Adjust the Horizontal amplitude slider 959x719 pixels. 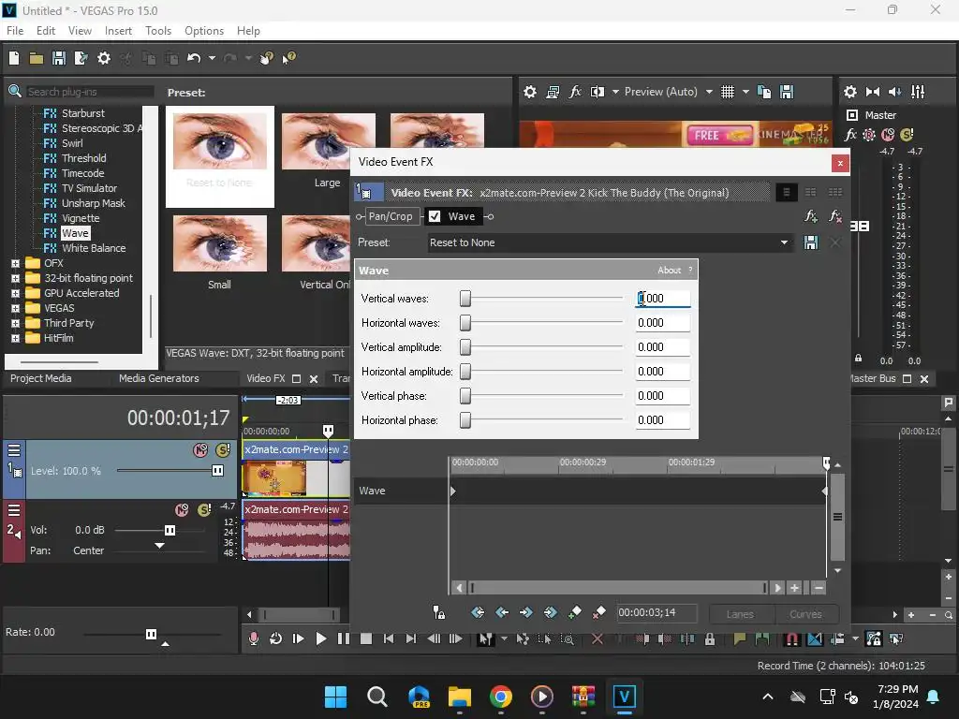[465, 372]
